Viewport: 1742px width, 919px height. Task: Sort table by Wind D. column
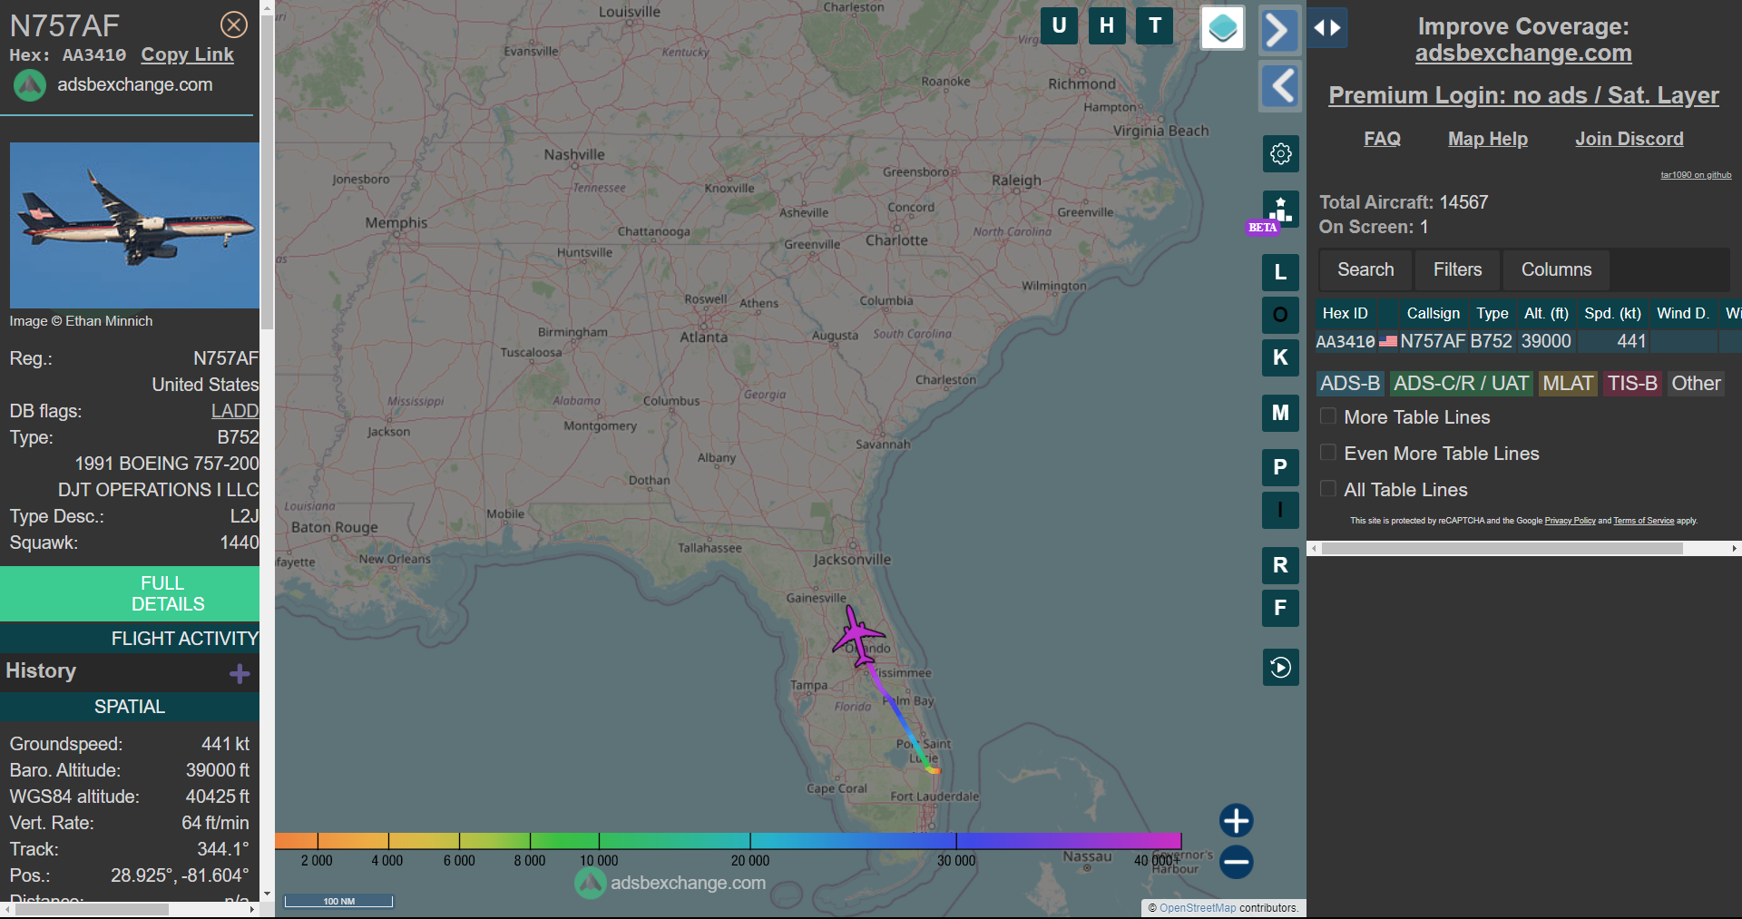tap(1682, 313)
